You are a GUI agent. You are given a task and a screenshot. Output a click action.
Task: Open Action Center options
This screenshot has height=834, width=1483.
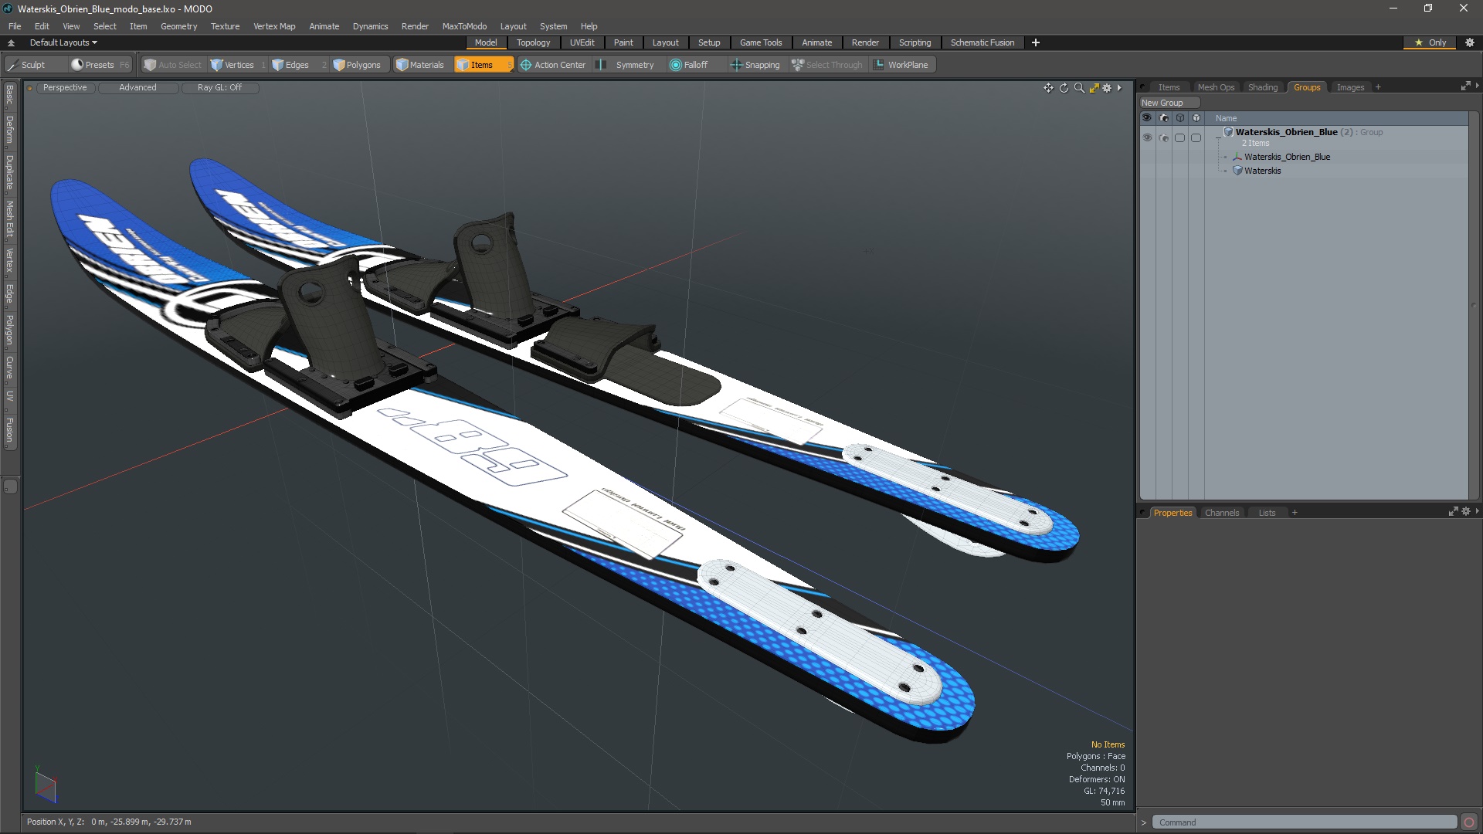point(553,65)
